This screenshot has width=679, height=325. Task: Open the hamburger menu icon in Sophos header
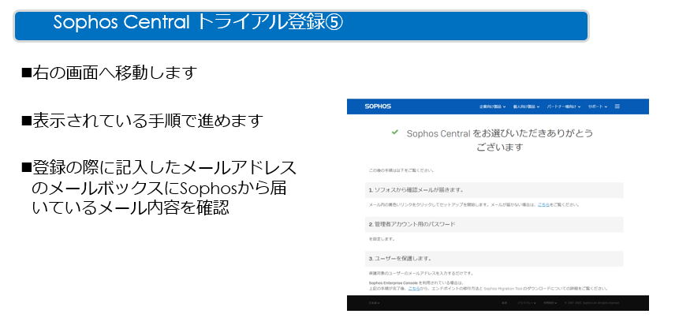(617, 106)
